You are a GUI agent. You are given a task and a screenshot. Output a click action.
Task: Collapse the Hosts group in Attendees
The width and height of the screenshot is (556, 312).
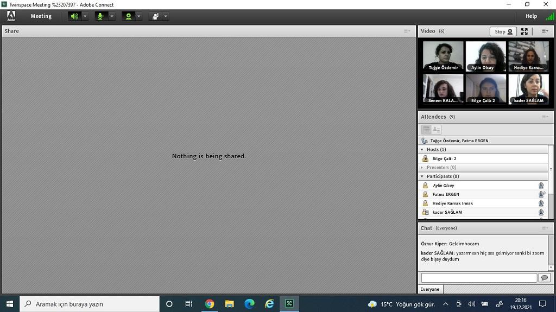(x=422, y=149)
